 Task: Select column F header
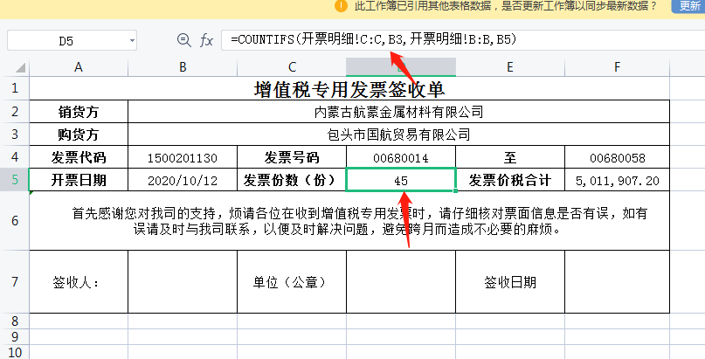[x=617, y=67]
